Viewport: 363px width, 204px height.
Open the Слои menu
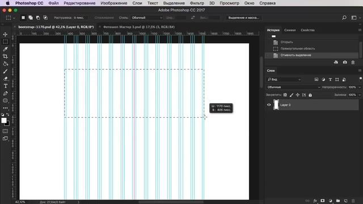pyautogui.click(x=137, y=3)
